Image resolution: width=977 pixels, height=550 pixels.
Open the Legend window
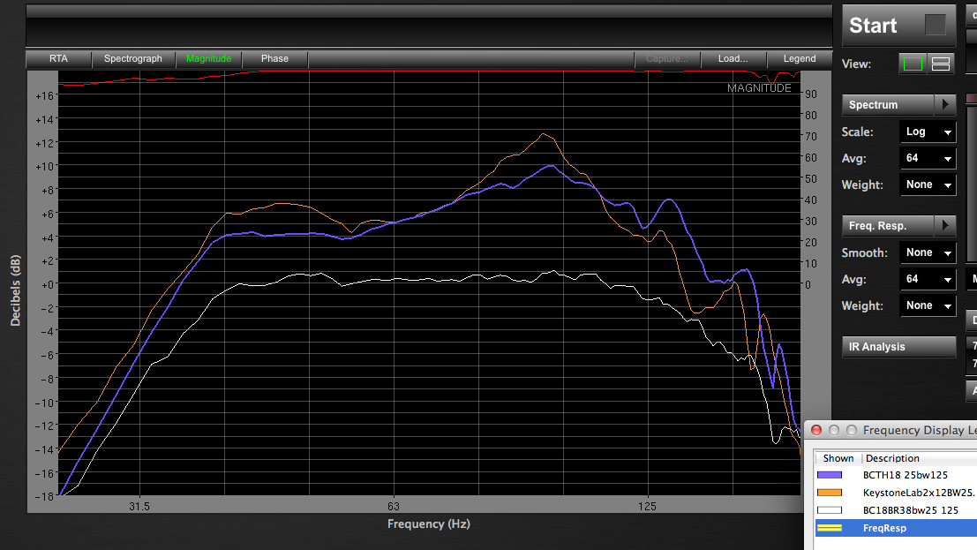(x=800, y=58)
